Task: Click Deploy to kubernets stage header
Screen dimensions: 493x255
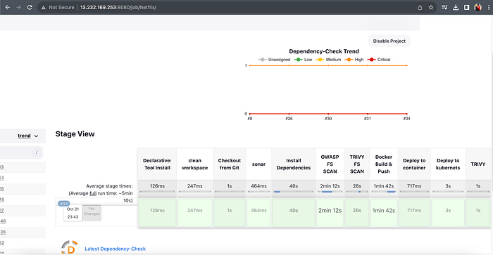Action: [448, 164]
